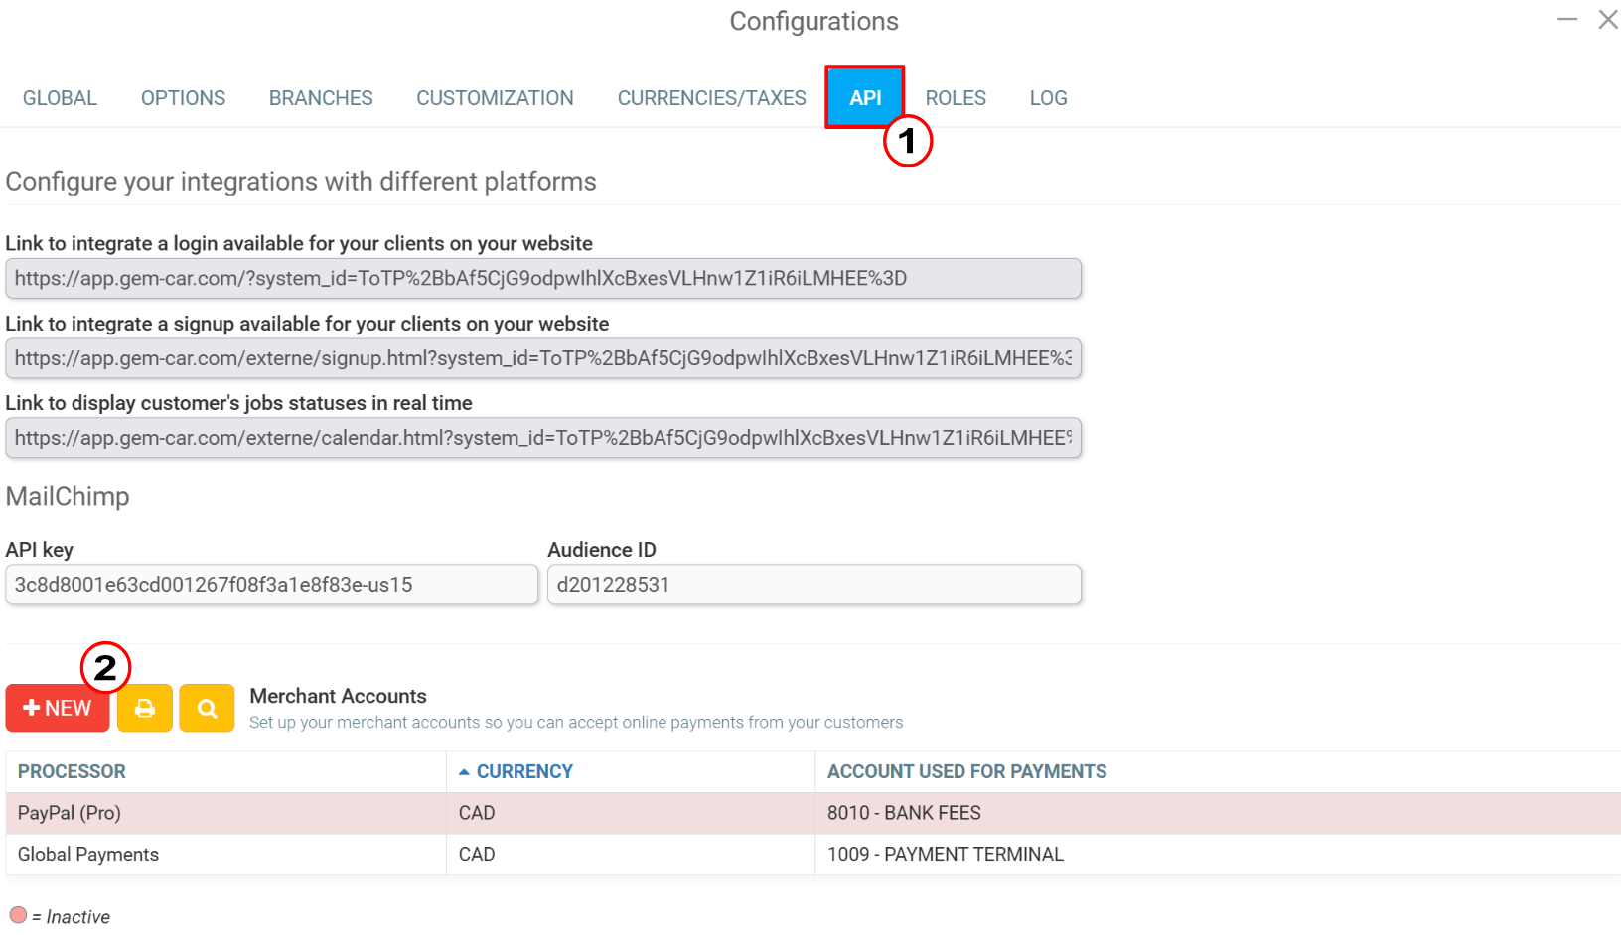Minimize the Configurations window

(1567, 19)
